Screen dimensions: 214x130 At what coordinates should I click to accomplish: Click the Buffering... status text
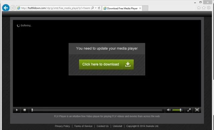(x=26, y=25)
